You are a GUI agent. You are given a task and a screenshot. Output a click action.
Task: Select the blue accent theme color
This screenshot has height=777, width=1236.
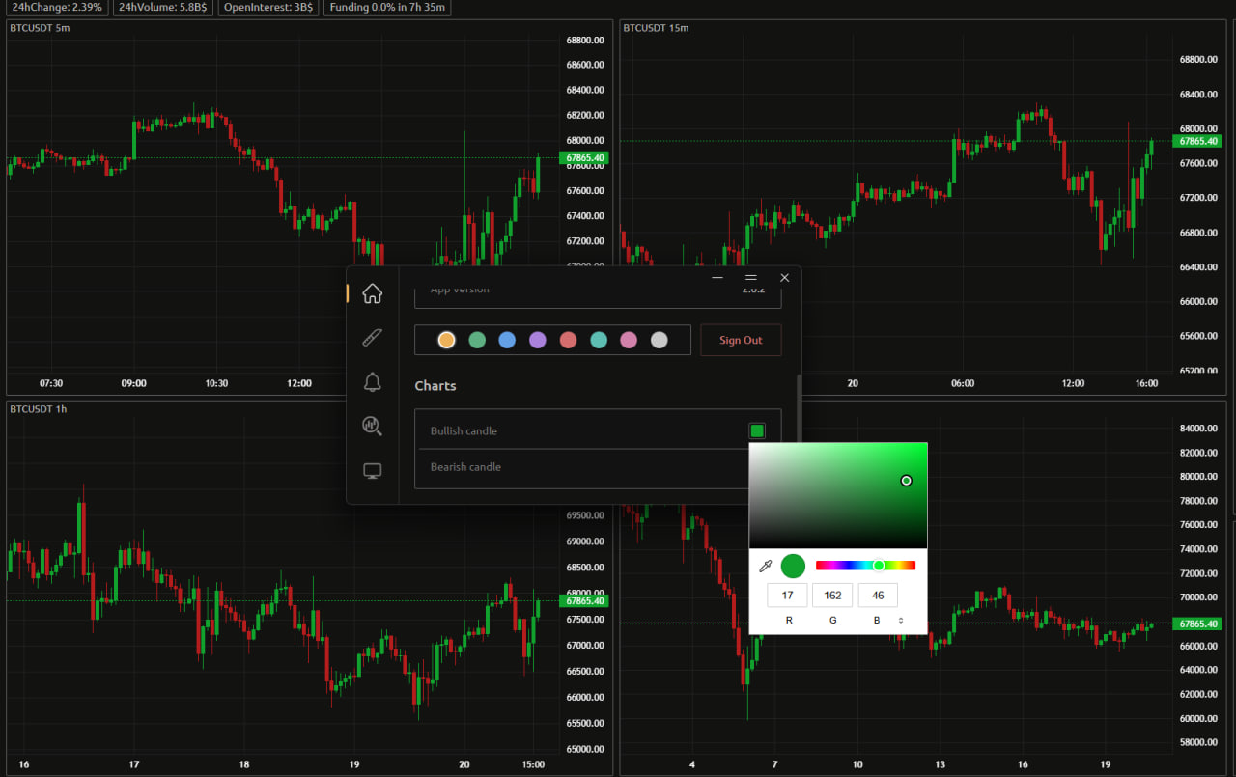coord(507,340)
